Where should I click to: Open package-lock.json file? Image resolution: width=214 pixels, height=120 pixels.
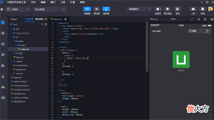click(22, 89)
